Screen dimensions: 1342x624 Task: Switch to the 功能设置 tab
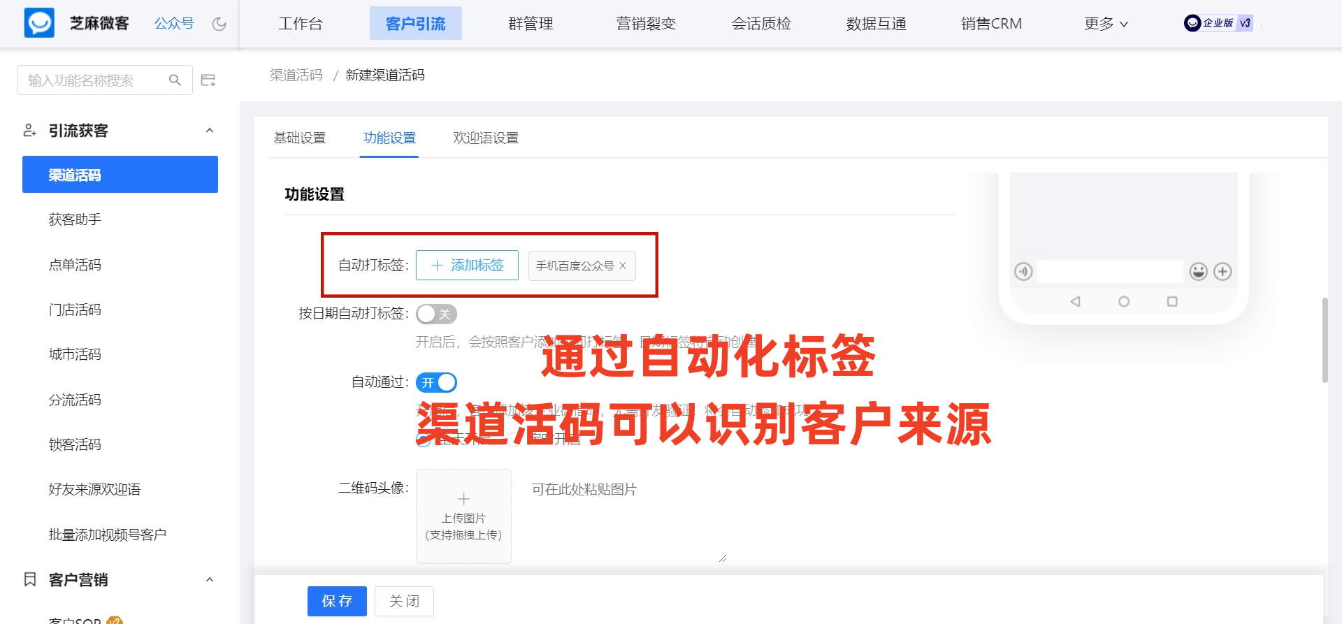pos(389,138)
